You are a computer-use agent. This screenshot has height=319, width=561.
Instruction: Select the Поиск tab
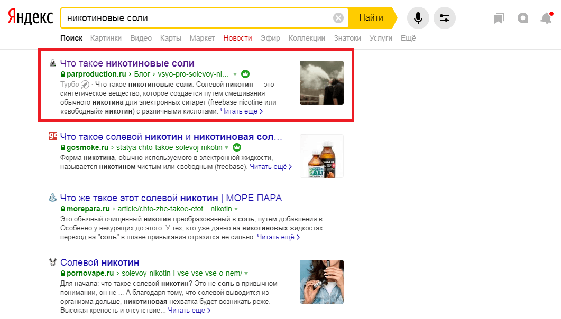pyautogui.click(x=71, y=38)
